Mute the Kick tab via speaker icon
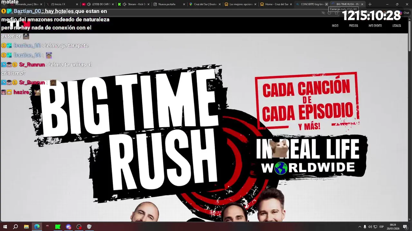 coord(124,4)
